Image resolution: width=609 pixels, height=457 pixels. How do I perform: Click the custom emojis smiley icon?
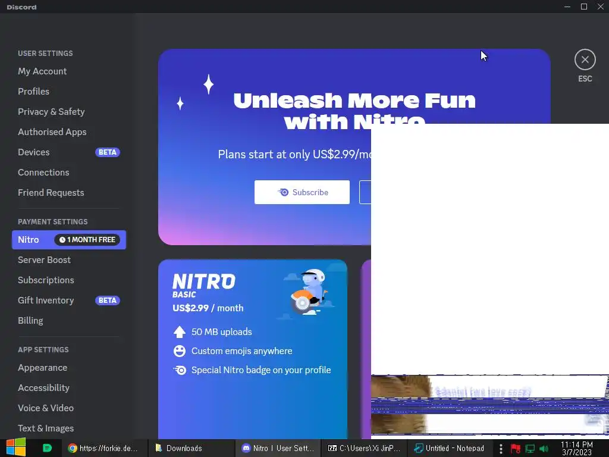click(x=180, y=351)
